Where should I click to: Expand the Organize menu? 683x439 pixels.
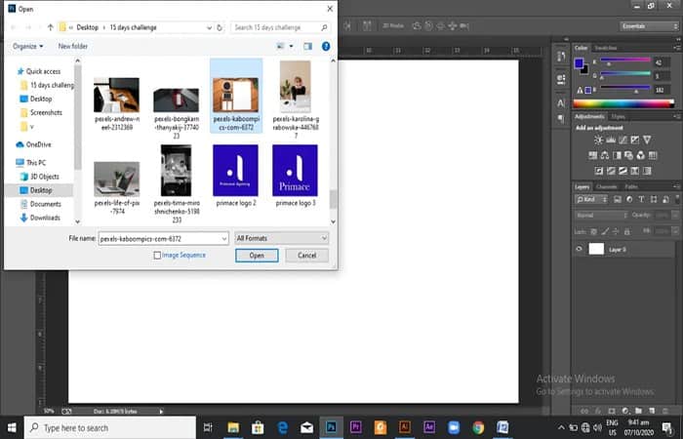(x=28, y=46)
